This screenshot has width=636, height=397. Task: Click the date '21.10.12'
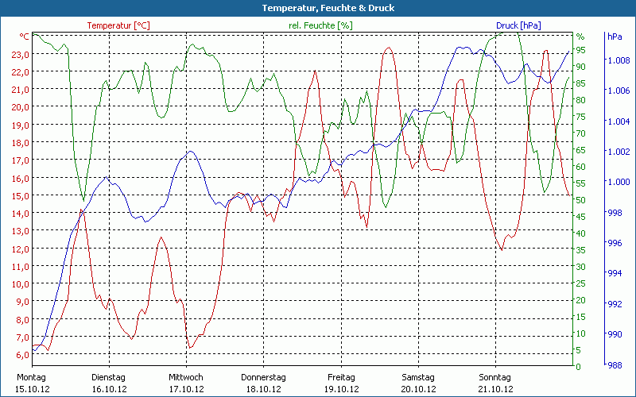(495, 389)
